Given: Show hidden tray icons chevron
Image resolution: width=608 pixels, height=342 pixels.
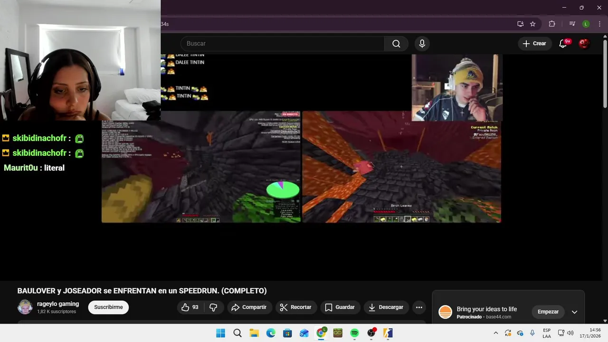Looking at the screenshot, I should 496,333.
